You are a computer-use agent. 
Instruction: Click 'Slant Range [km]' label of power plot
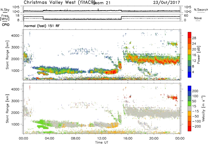(x=7, y=55)
